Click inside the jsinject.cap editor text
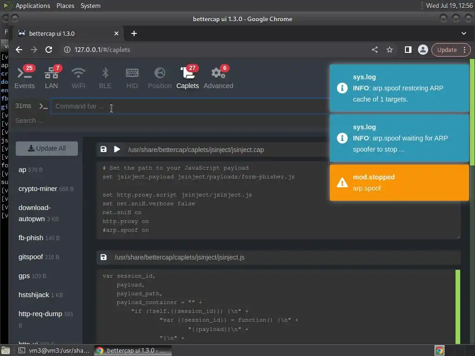The width and height of the screenshot is (475, 356). coord(278,200)
